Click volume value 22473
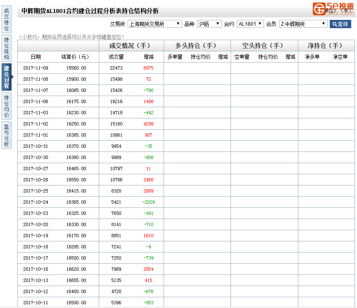This screenshot has height=308, width=357. (x=117, y=68)
